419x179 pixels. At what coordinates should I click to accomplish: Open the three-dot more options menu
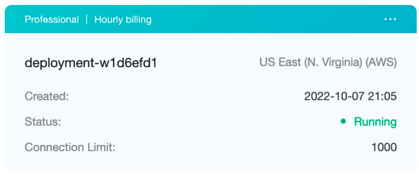click(x=390, y=19)
